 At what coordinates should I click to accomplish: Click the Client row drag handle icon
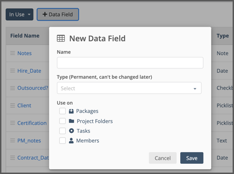(x=12, y=106)
